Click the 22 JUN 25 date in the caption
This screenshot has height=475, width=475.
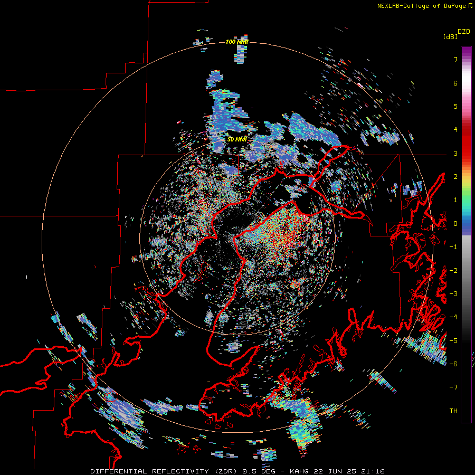(334, 471)
